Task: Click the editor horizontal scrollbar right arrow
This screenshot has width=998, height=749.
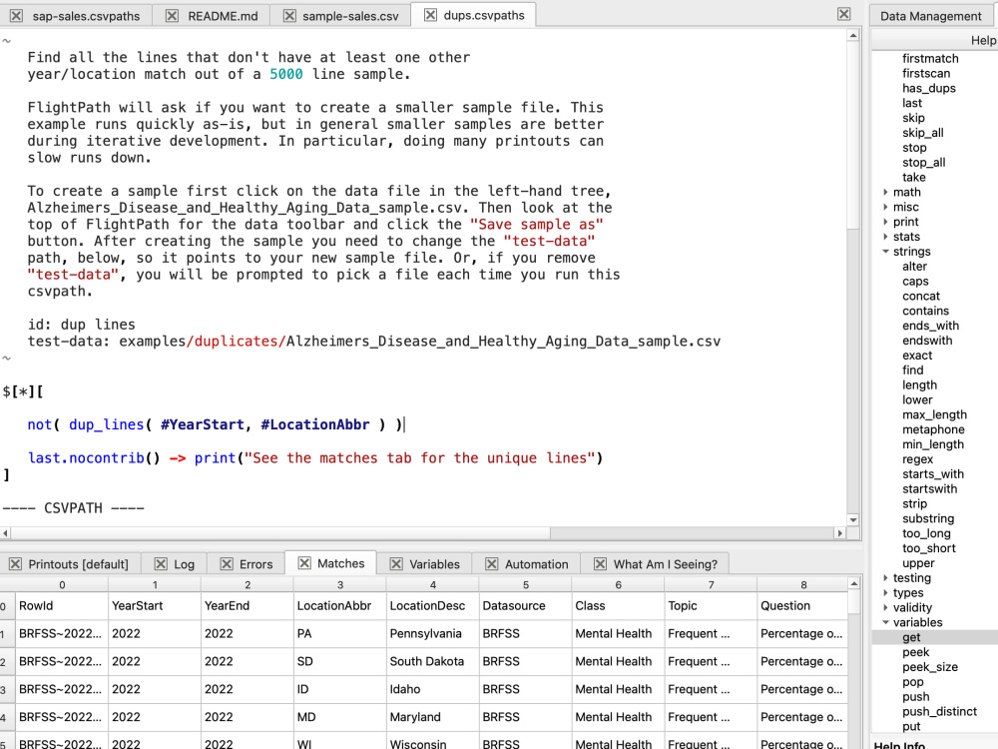Action: pyautogui.click(x=840, y=533)
